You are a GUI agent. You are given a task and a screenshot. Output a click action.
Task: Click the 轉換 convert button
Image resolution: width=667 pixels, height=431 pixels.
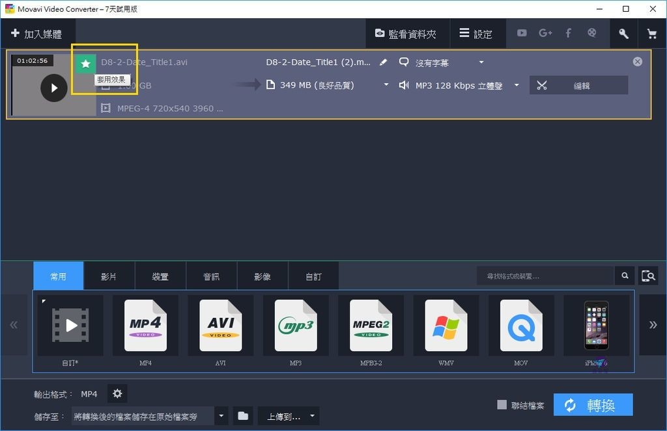pyautogui.click(x=593, y=405)
